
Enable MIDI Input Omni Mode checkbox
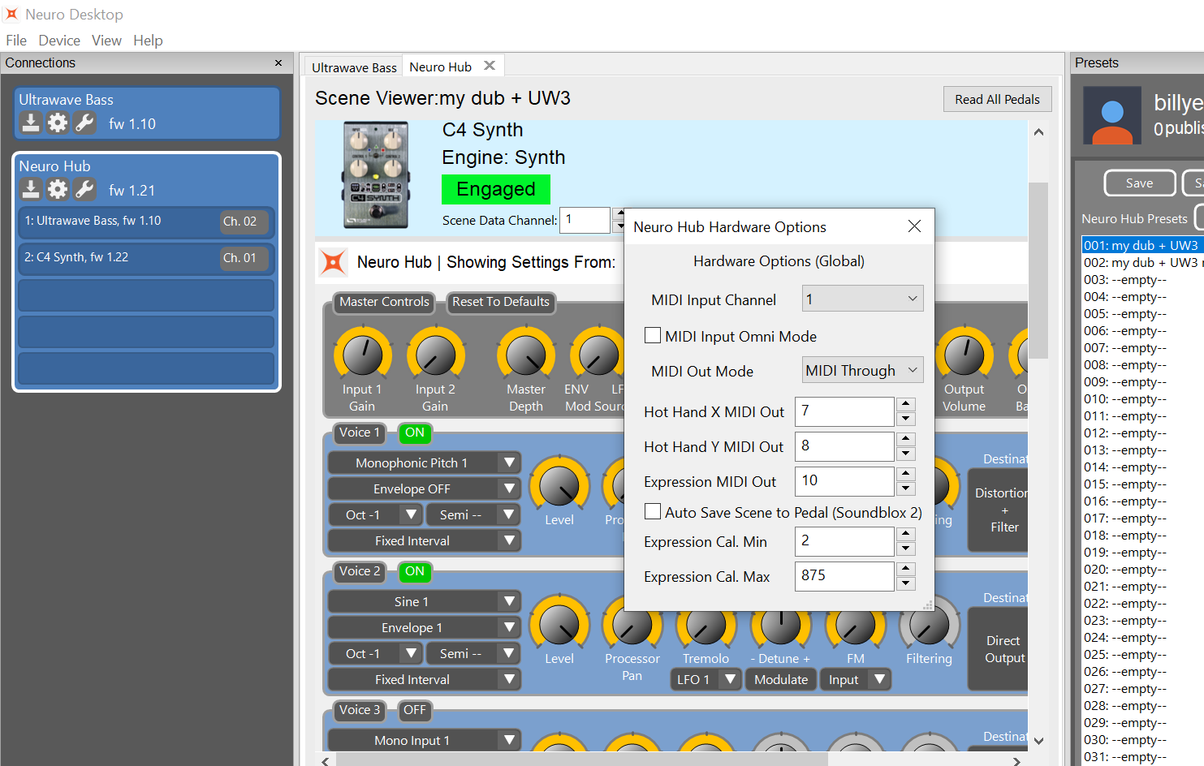(652, 335)
